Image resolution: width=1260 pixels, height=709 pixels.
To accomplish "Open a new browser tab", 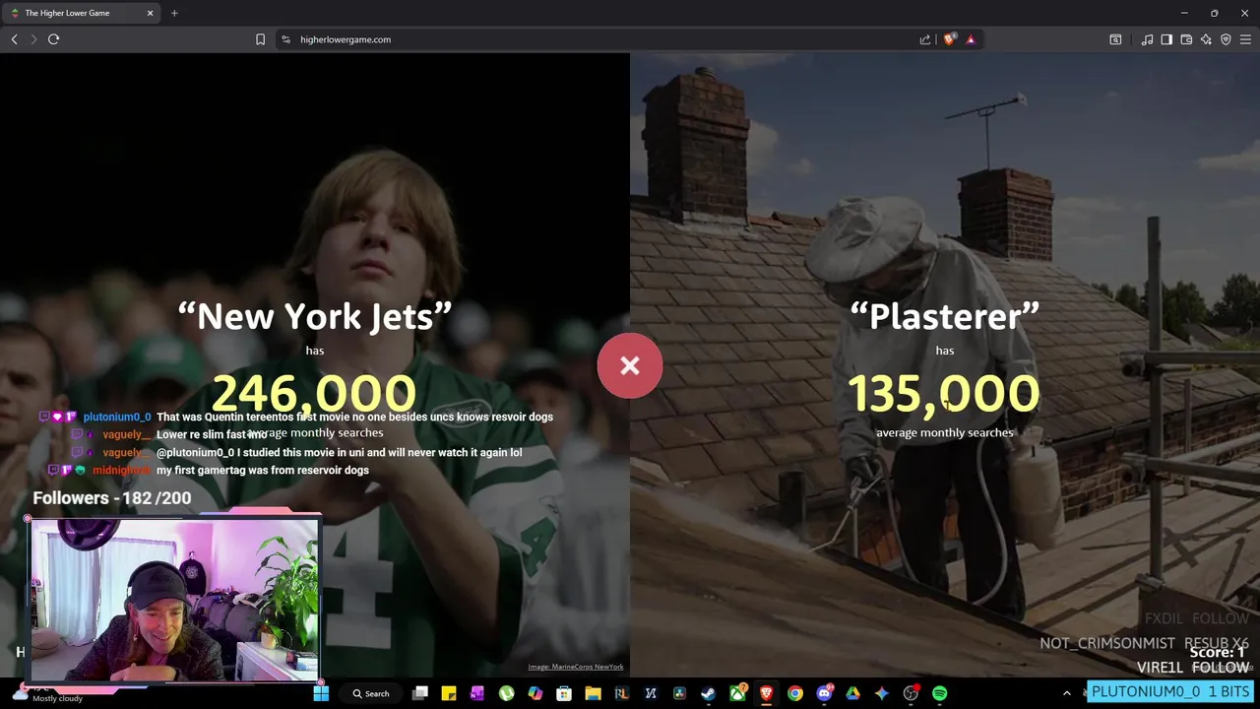I will coord(174,13).
